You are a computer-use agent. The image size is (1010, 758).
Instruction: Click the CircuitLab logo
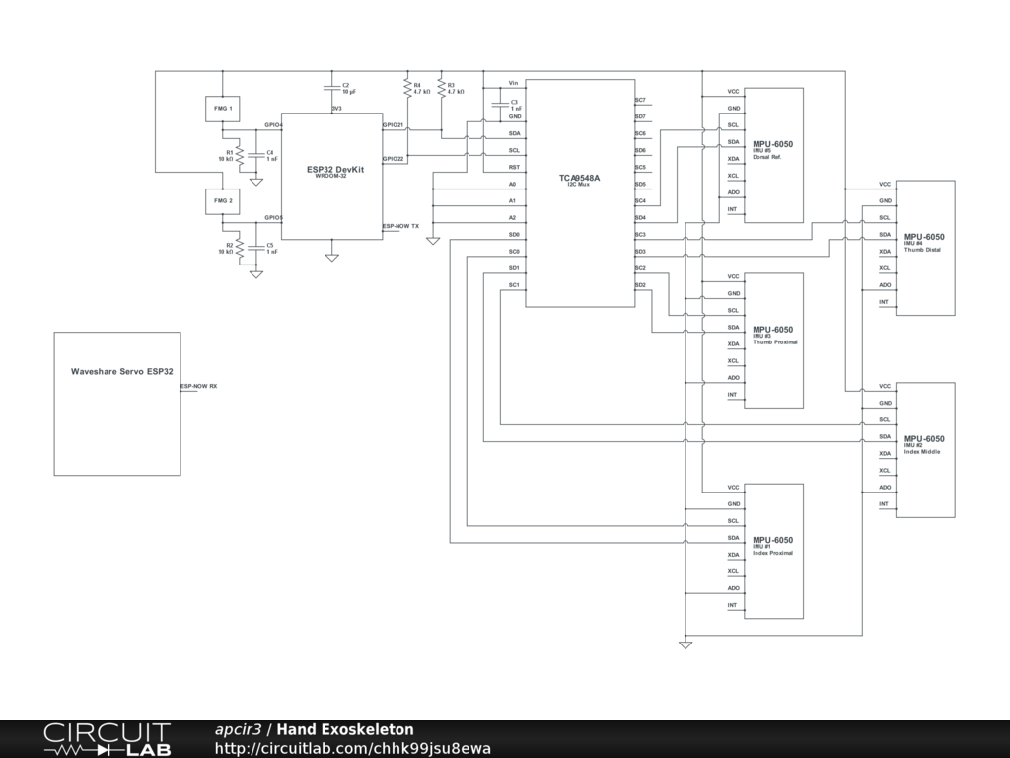(107, 739)
